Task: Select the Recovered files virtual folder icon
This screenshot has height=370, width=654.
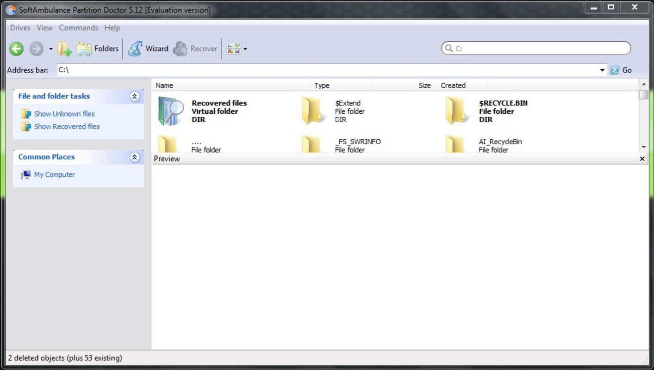Action: (171, 111)
